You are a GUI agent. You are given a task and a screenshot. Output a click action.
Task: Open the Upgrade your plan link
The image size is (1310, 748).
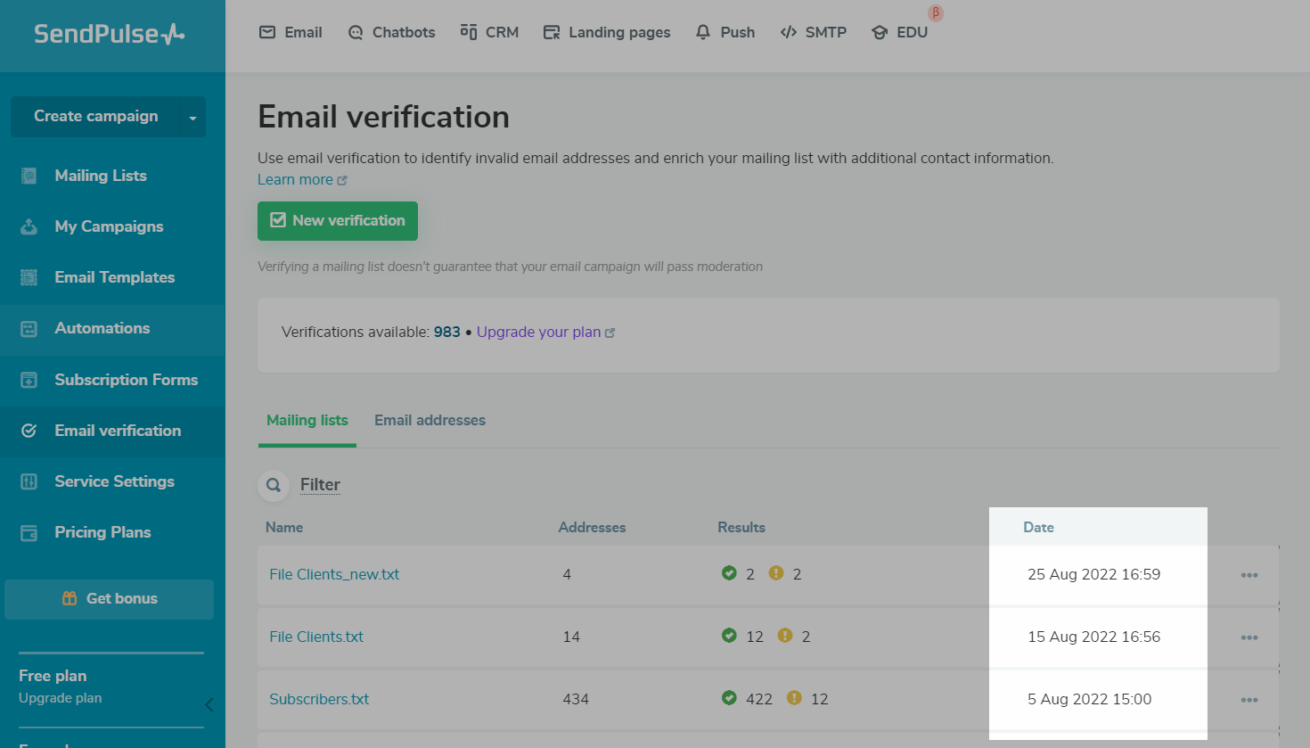(x=539, y=332)
